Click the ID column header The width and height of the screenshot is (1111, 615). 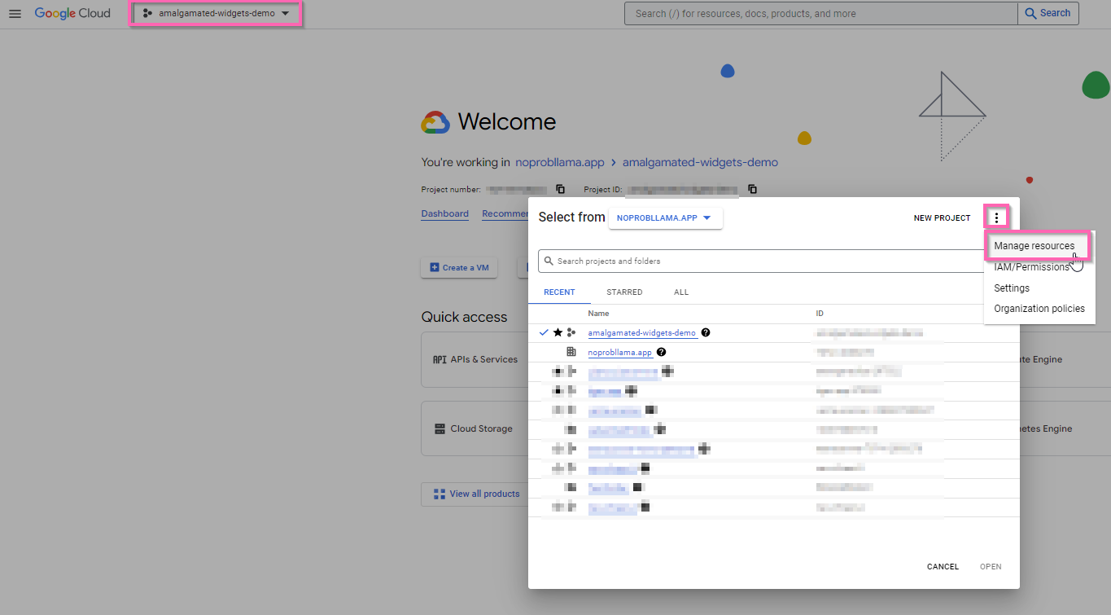820,314
